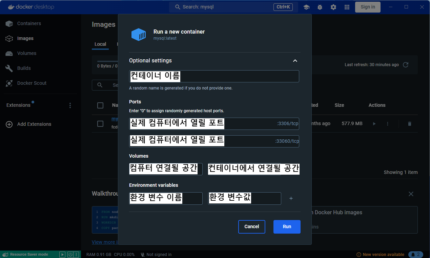Click the RAM 0.91 GB status entry
The image size is (430, 258).
point(99,254)
